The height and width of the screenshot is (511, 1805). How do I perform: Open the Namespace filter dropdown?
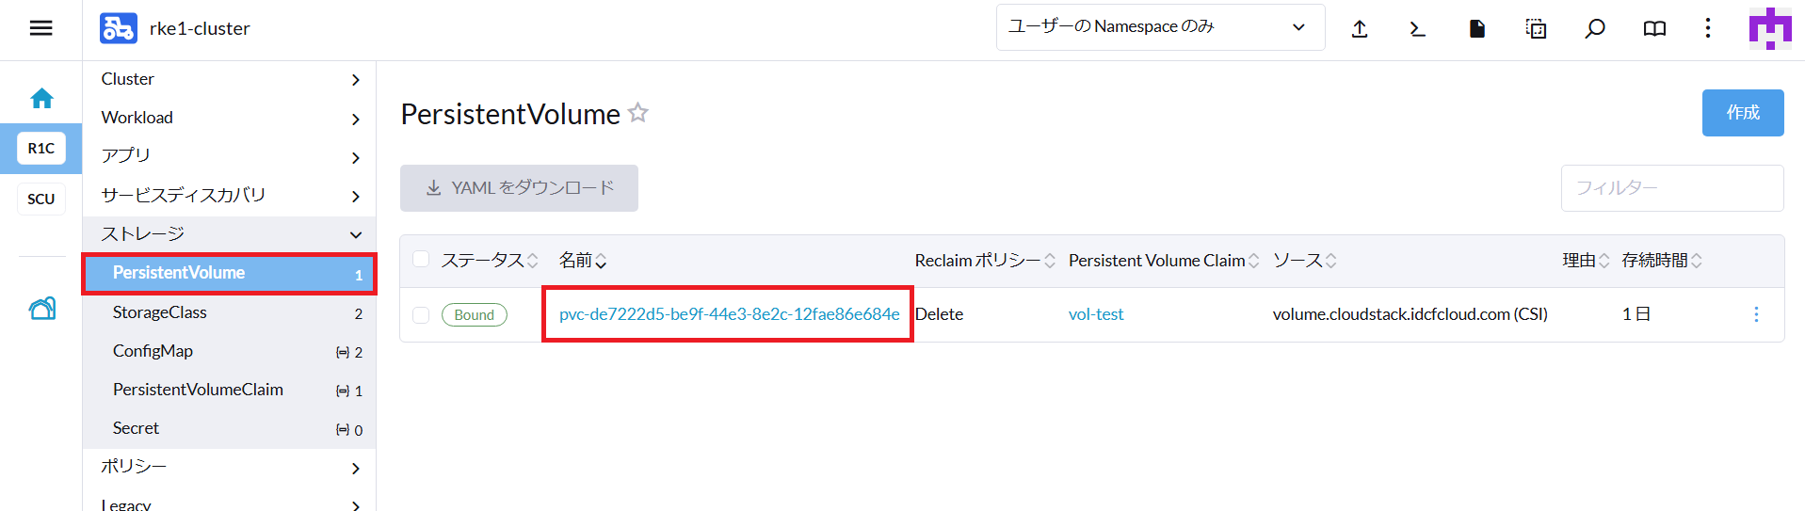(1160, 27)
